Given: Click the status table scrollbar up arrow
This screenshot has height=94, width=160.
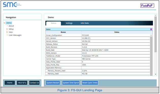Looking at the screenshot, I should coord(151,35).
